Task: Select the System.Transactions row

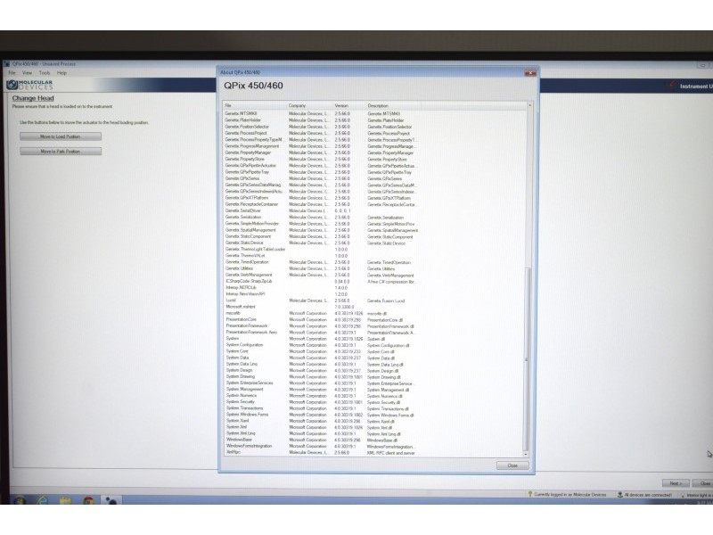Action: coord(321,408)
